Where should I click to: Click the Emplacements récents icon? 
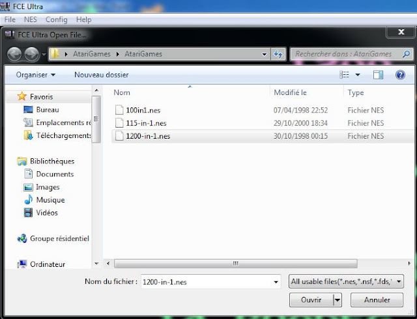point(28,122)
